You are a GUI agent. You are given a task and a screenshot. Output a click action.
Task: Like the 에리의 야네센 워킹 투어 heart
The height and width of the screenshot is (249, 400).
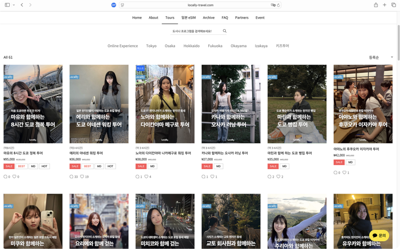[x=82, y=177]
